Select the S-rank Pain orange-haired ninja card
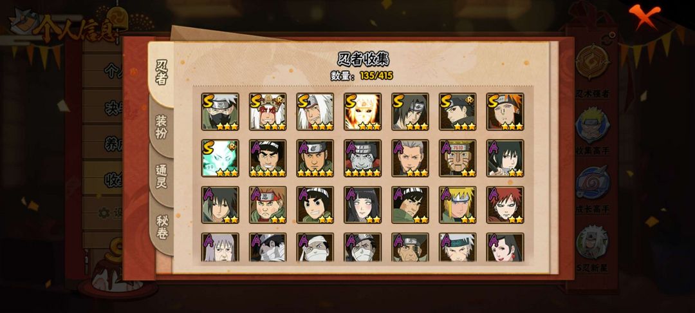Image resolution: width=695 pixels, height=313 pixels. coord(505,111)
